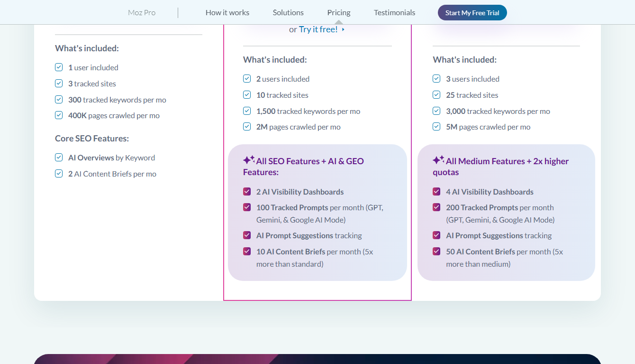Click purple check beside 100 Tracked Prompts

(x=247, y=207)
